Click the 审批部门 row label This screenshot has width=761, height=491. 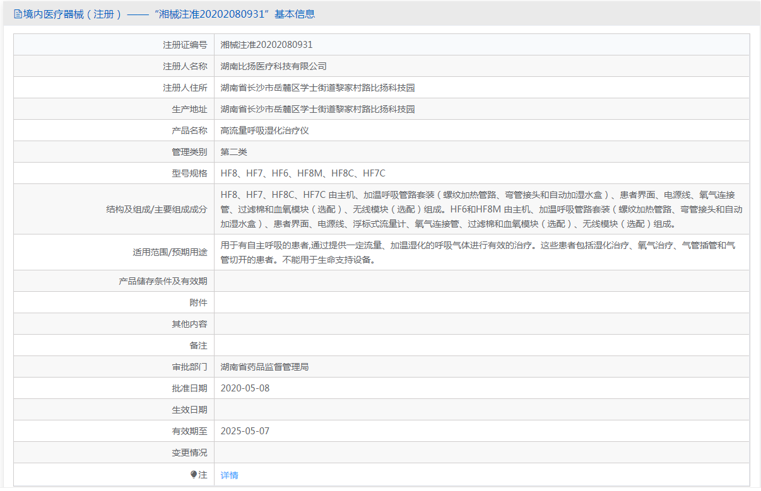(189, 366)
